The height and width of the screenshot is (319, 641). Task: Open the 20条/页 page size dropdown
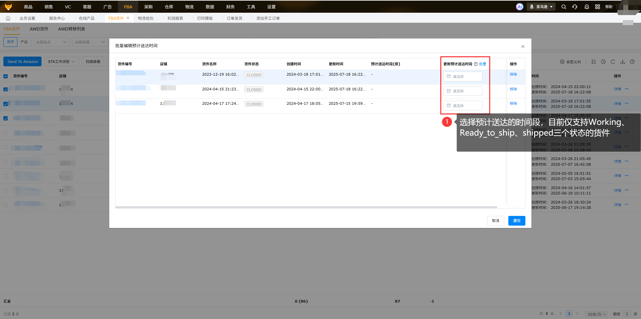pos(596,314)
